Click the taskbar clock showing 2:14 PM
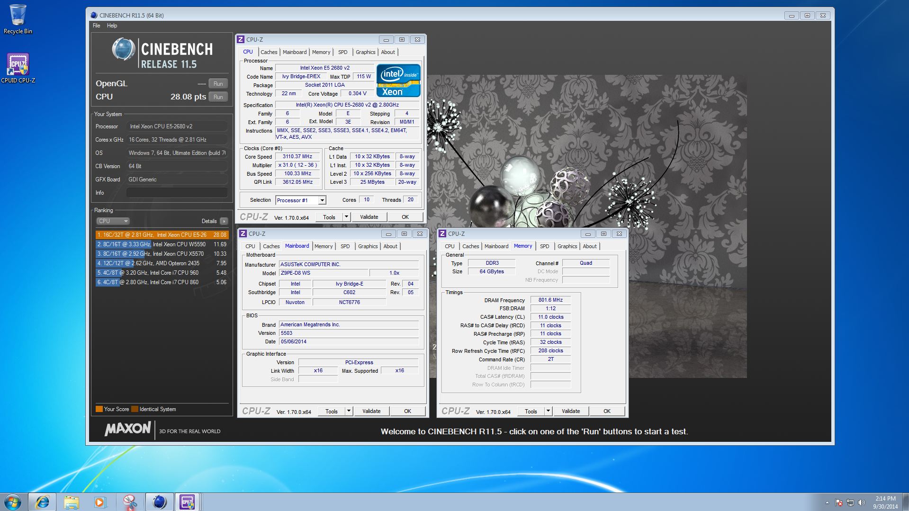909x511 pixels. click(885, 502)
